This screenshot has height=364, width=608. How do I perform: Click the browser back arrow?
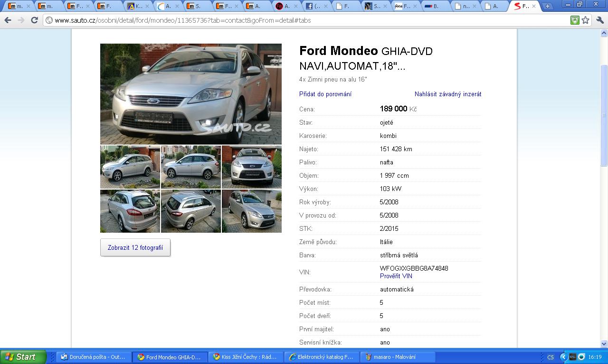8,20
